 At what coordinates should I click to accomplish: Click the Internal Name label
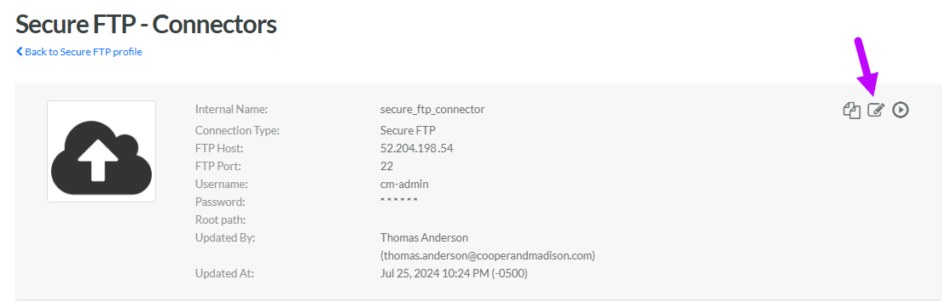[232, 110]
